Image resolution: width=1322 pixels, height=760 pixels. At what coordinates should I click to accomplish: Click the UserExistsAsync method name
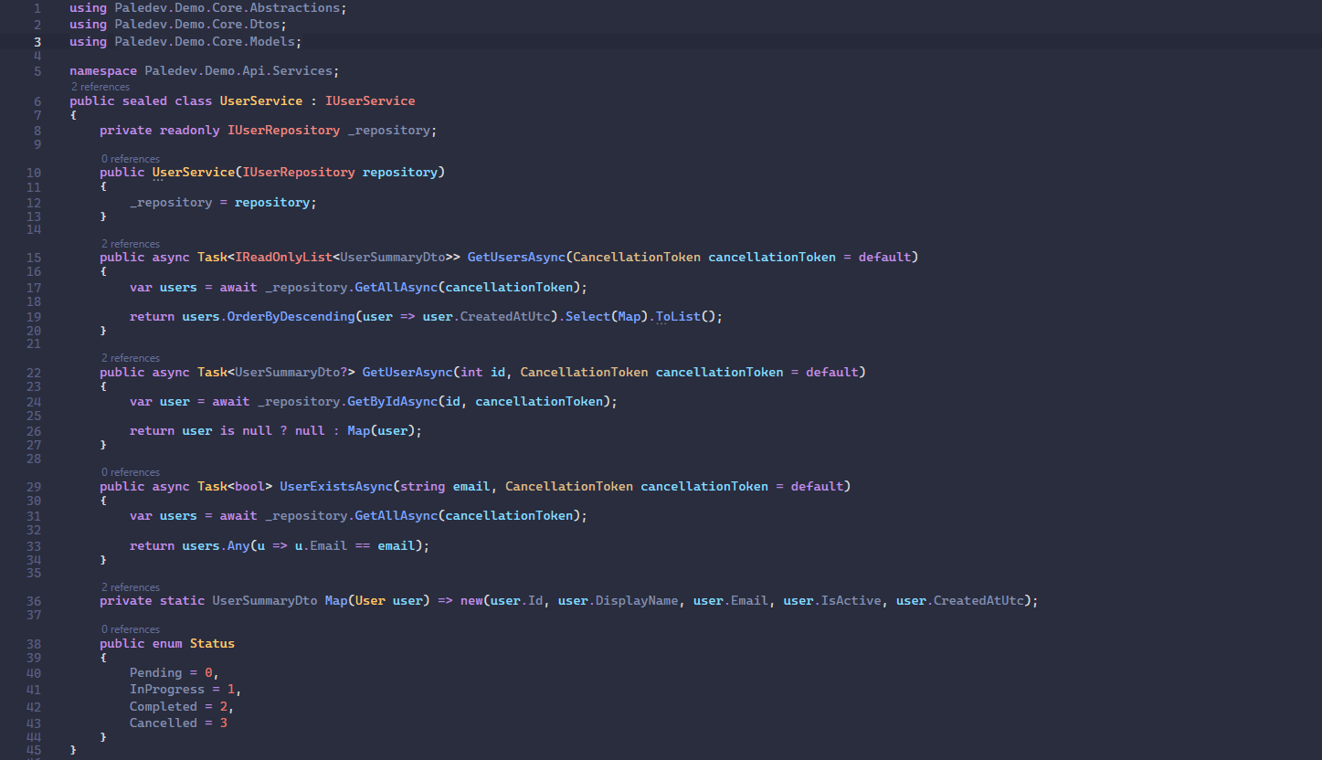[336, 486]
